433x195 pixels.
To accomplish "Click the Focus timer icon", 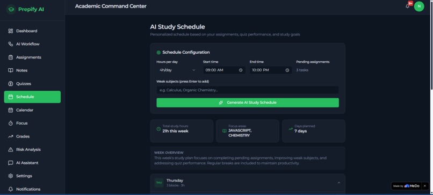I will 11,123.
